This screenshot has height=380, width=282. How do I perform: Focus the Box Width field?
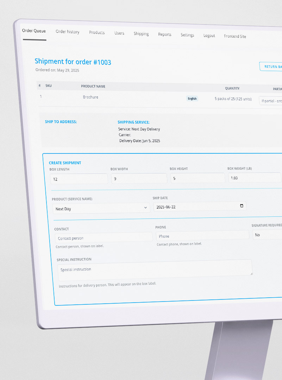tap(139, 178)
